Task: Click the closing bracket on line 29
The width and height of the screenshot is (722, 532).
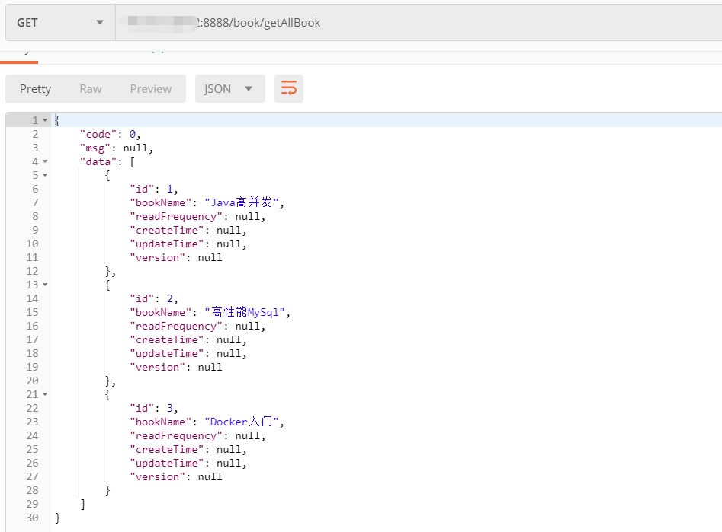Action: click(82, 505)
